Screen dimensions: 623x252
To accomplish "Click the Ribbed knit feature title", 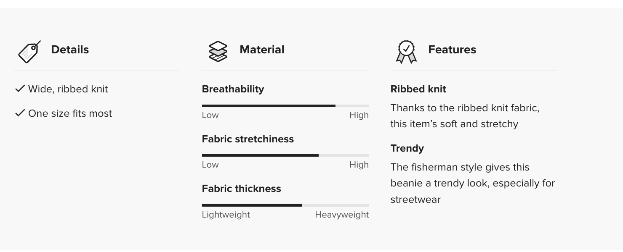I will tap(418, 89).
